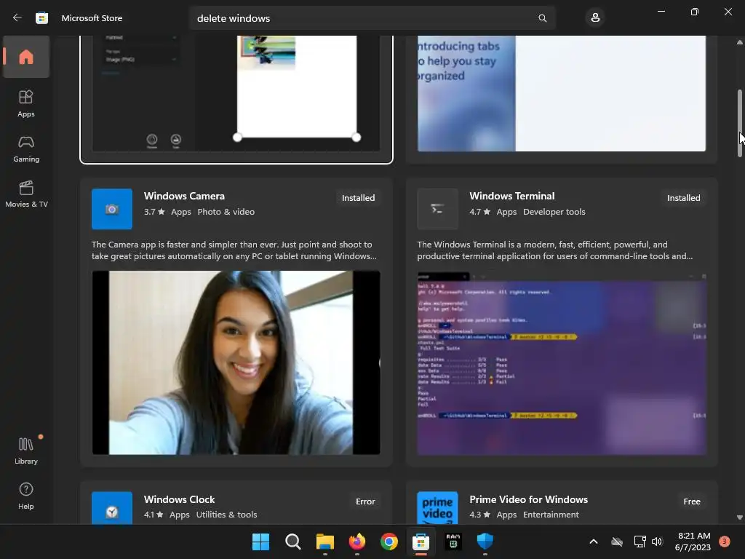
Task: Open the Prime Video app icon
Action: click(x=437, y=507)
